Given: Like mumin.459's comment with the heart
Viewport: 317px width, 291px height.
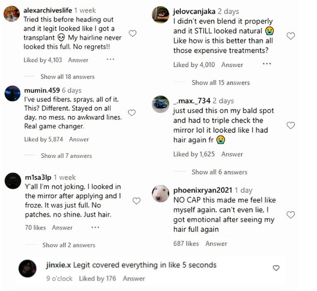Looking at the screenshot, I should 132,112.
